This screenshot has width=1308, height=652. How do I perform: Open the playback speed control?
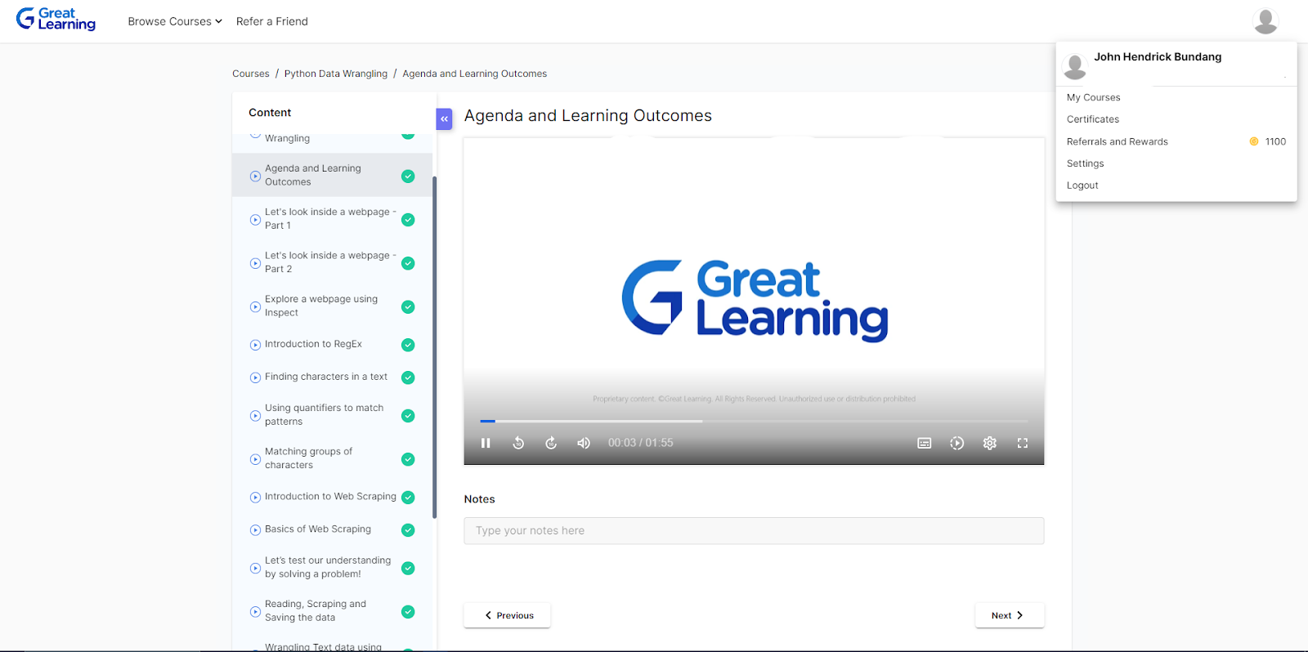[957, 443]
